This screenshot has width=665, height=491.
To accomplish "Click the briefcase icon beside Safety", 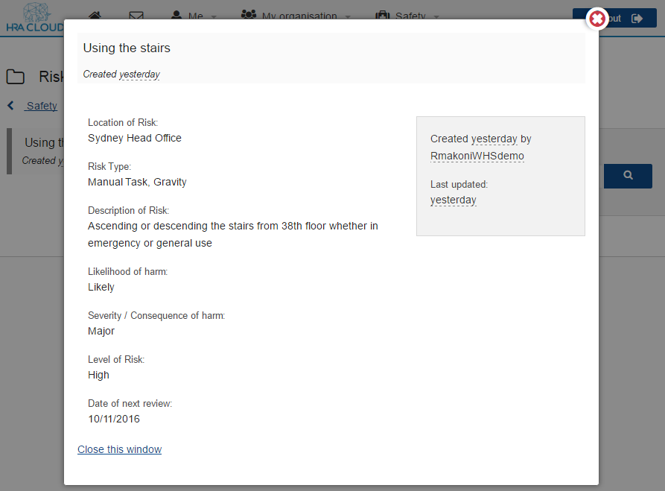I will 382,16.
